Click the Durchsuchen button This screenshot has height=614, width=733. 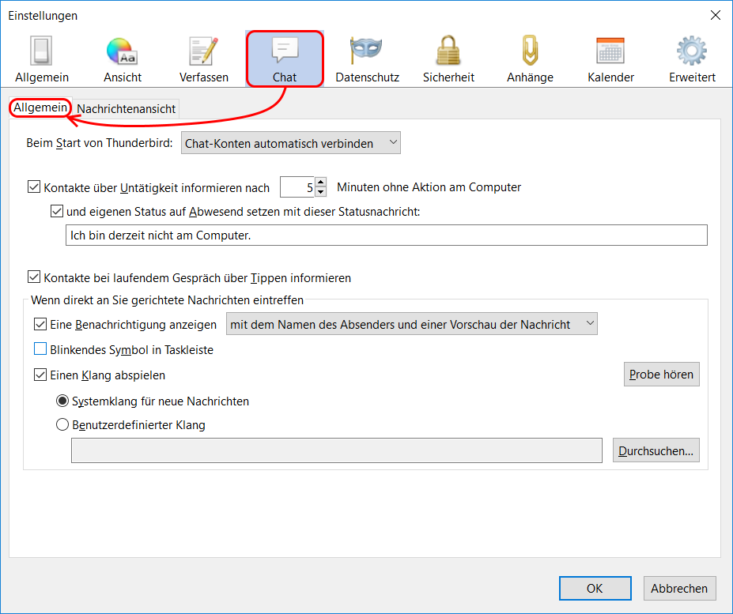tap(656, 450)
